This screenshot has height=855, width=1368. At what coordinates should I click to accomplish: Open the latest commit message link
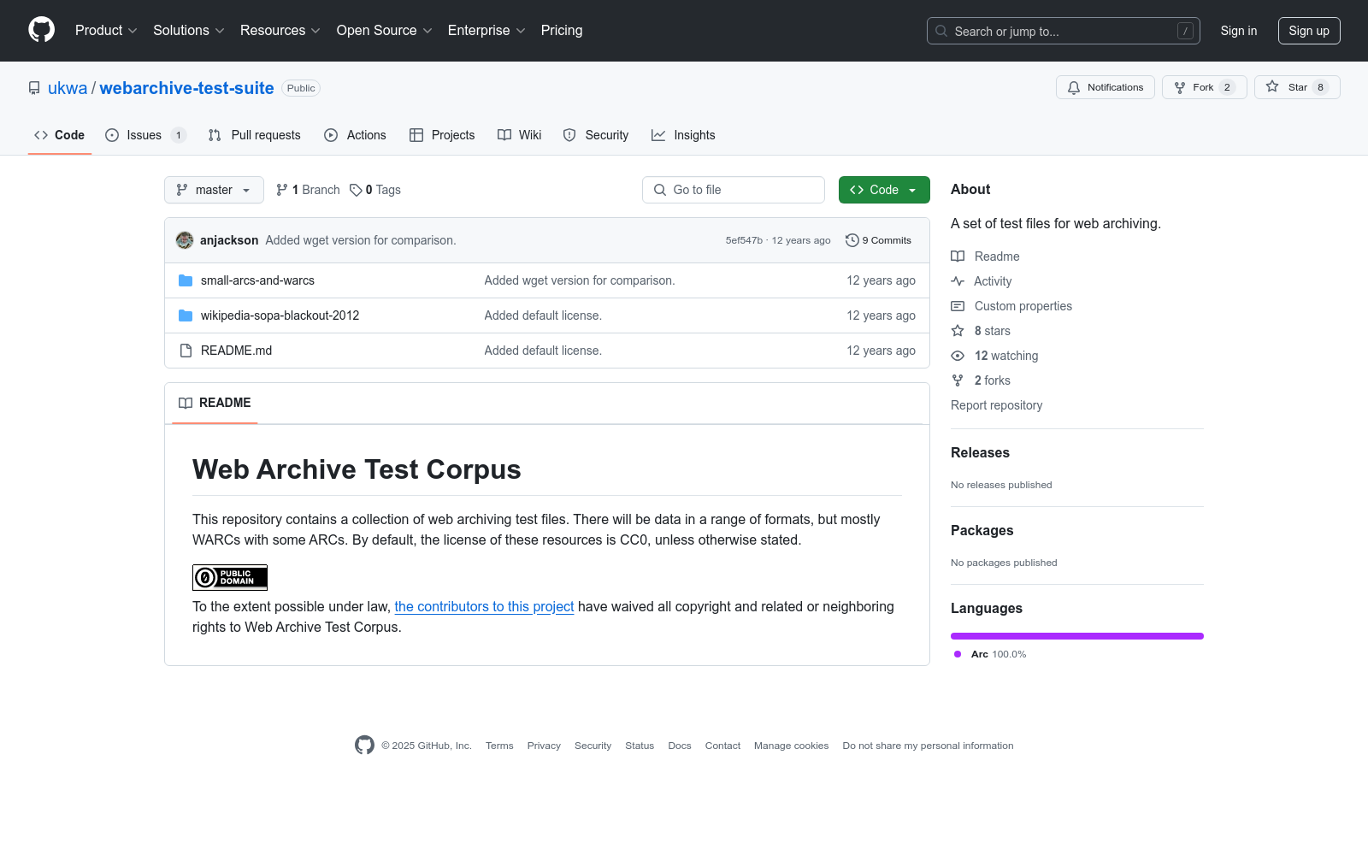[x=361, y=240]
